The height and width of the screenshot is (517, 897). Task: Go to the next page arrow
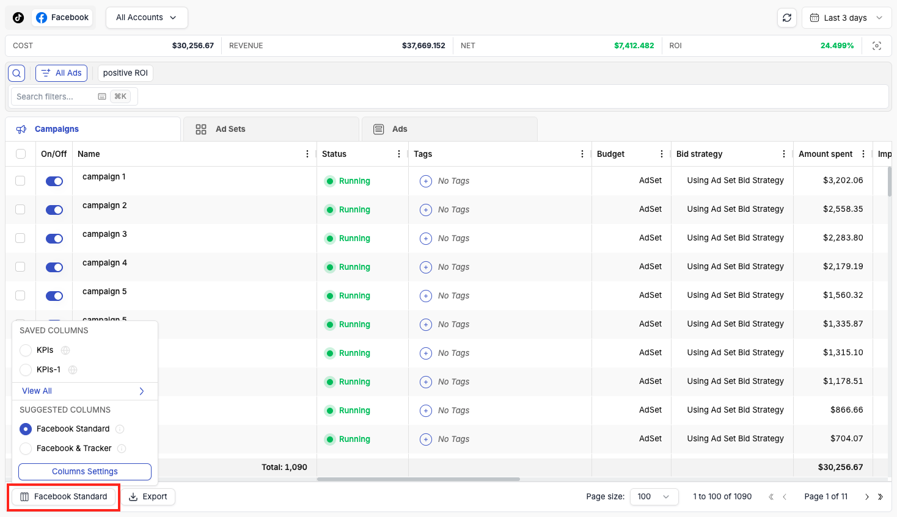point(866,497)
